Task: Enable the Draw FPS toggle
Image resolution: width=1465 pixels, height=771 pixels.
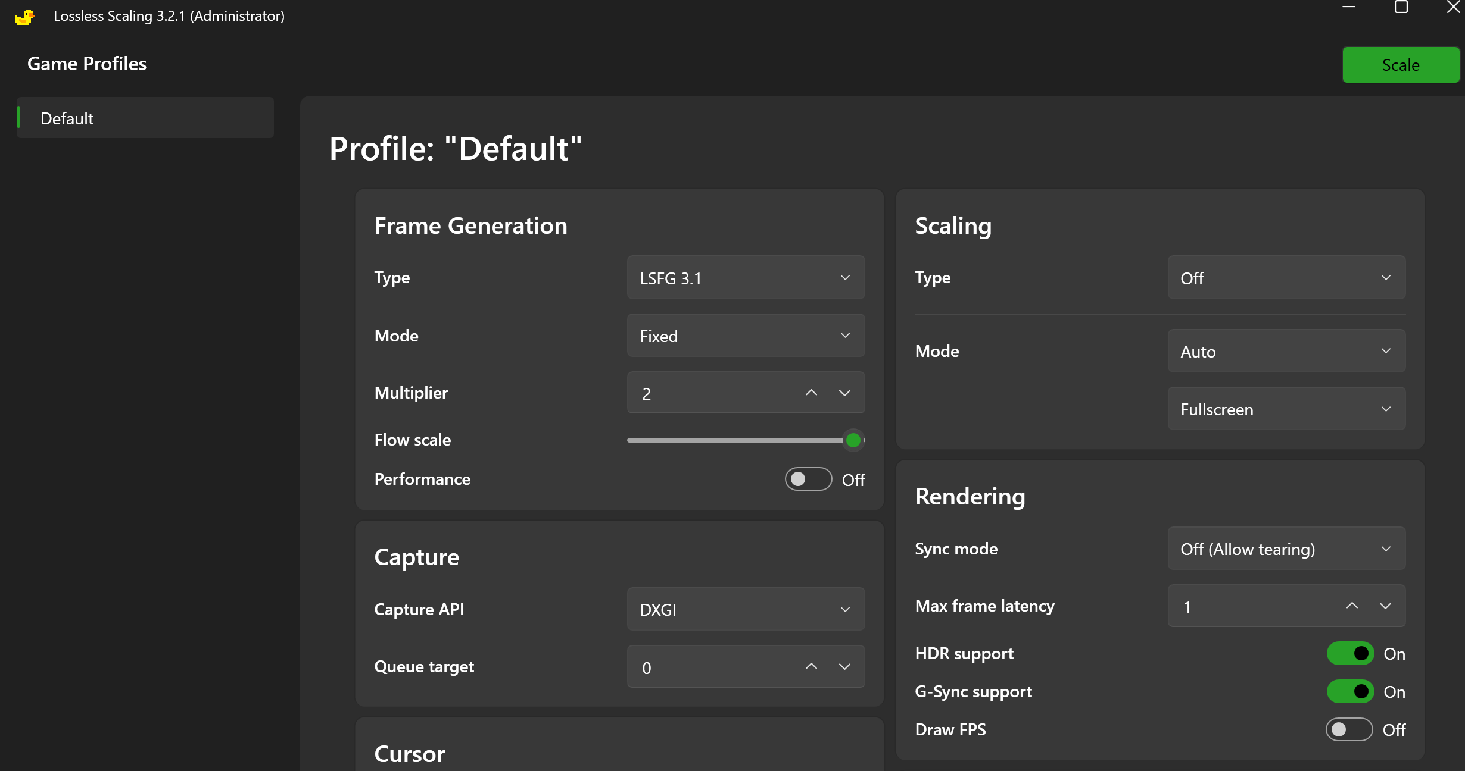Action: [x=1349, y=729]
